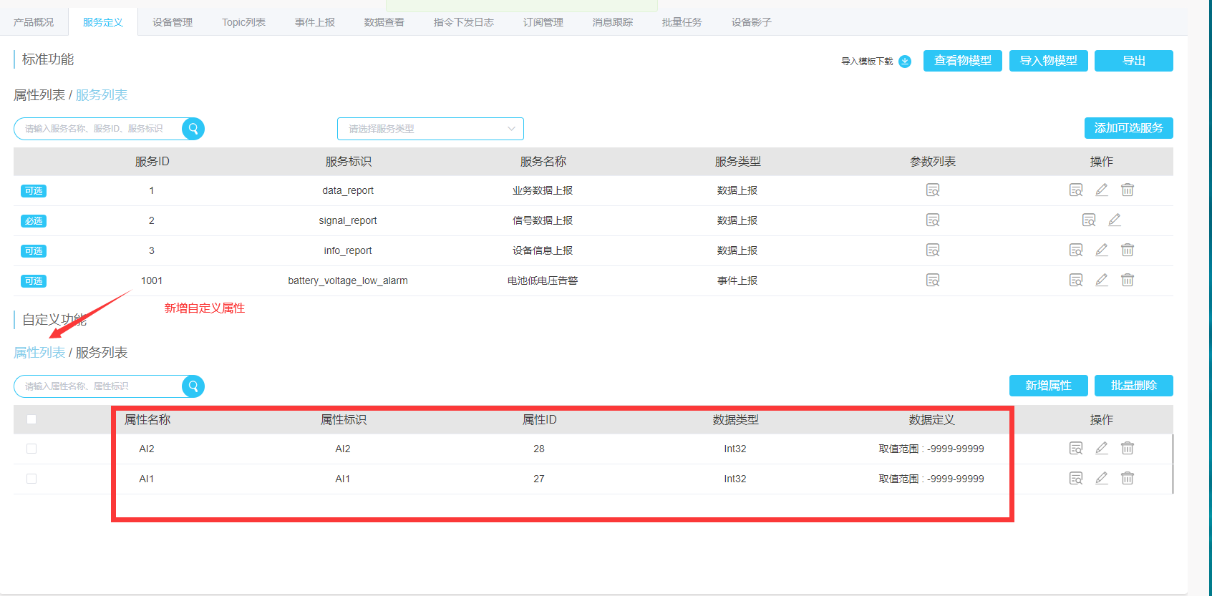Edit attribute AI1
This screenshot has width=1212, height=596.
pyautogui.click(x=1102, y=478)
